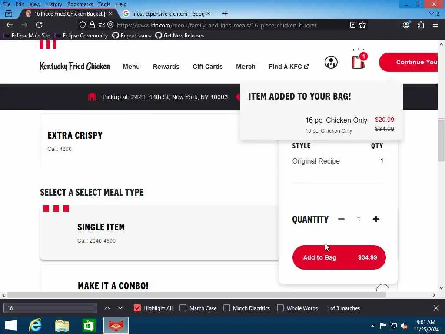Click the find bar search field containing 16

[50, 308]
